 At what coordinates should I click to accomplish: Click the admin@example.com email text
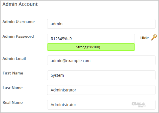point(71,61)
